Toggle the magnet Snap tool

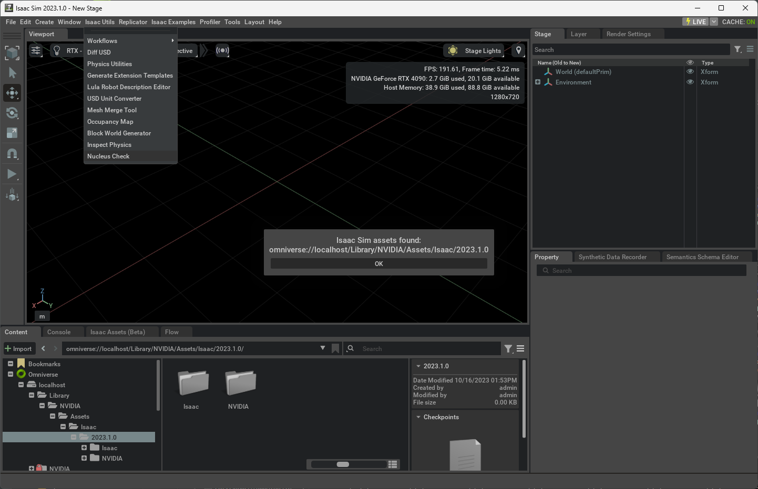[x=12, y=154]
